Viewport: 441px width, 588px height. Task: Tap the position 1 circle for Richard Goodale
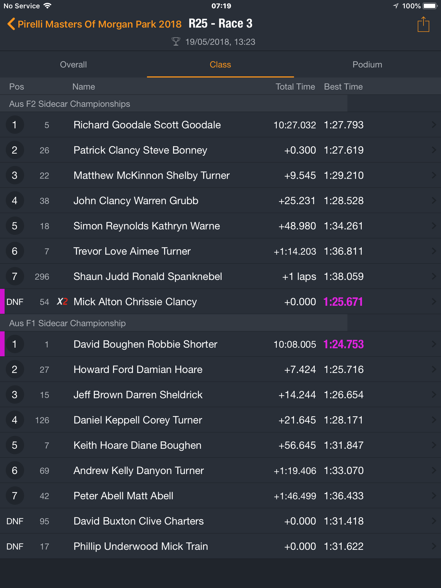[15, 125]
